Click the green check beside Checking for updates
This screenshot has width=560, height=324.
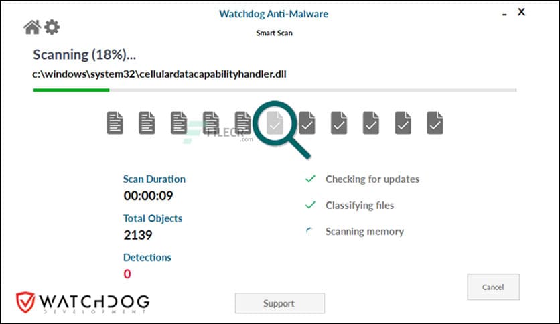(x=310, y=179)
